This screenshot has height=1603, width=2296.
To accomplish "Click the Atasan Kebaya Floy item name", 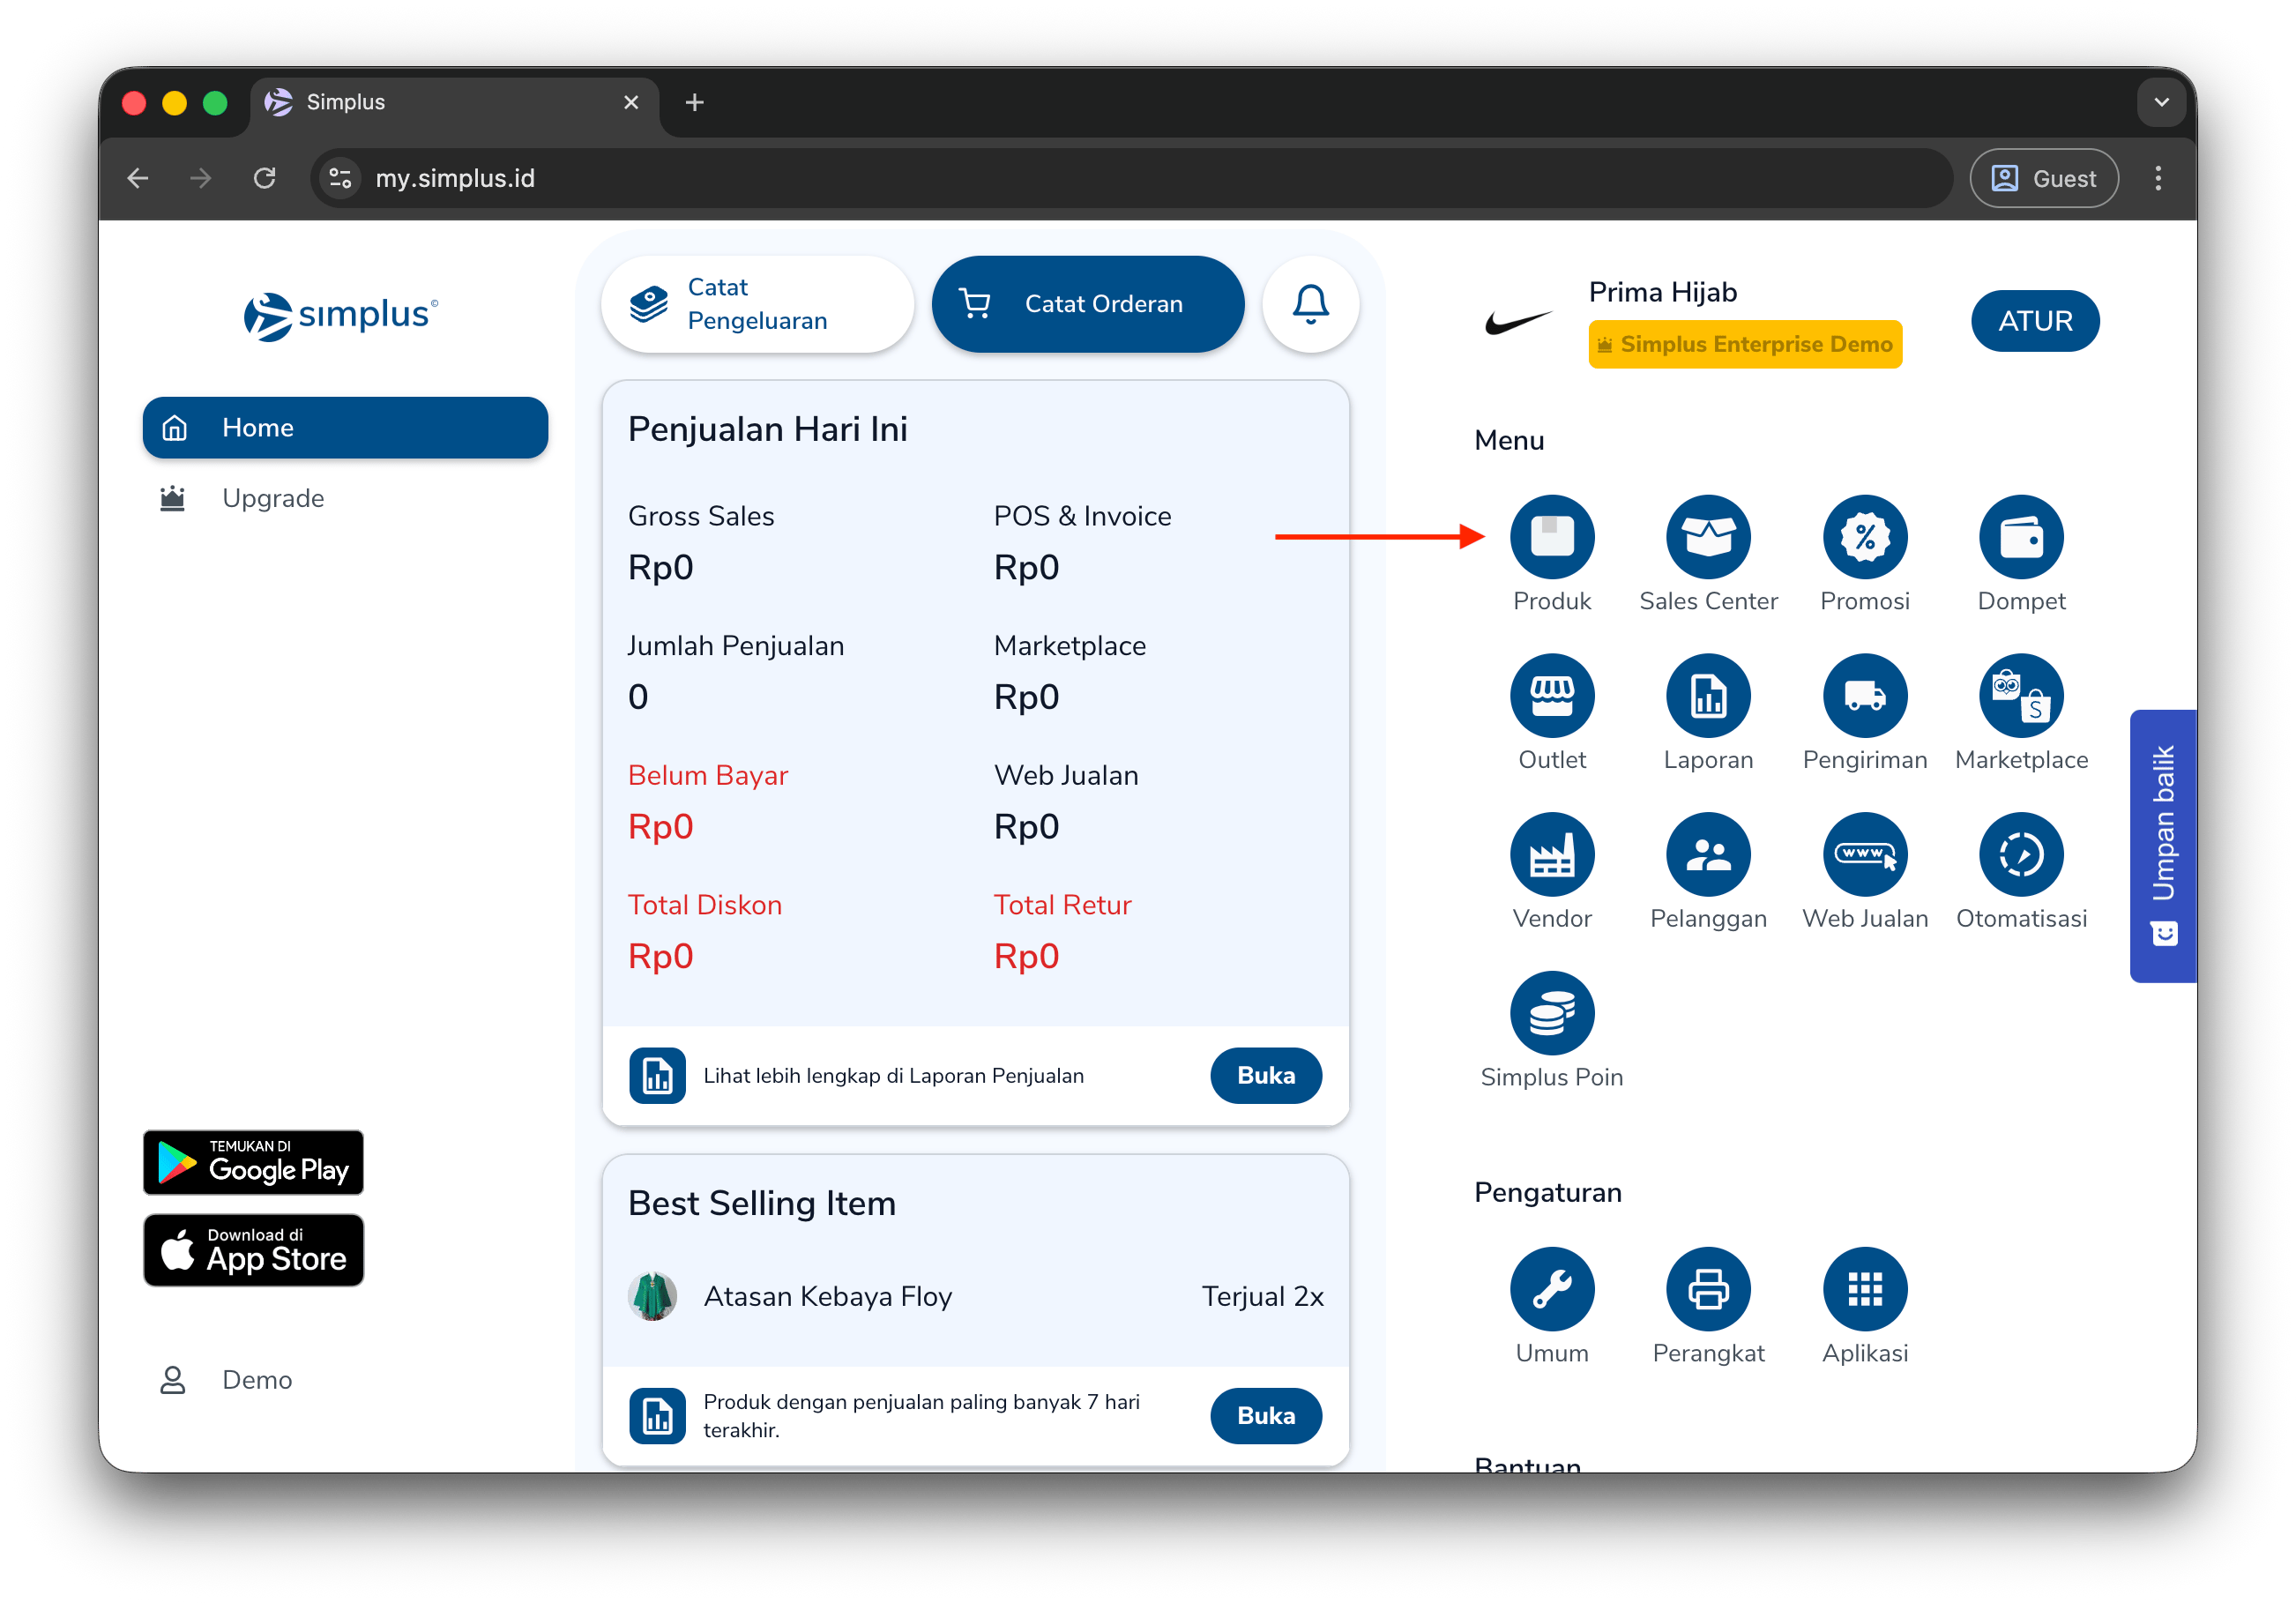I will [x=828, y=1297].
